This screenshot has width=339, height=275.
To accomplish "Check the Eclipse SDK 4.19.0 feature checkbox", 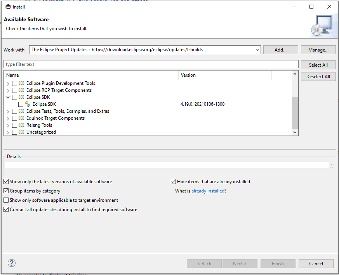I will click(21, 105).
